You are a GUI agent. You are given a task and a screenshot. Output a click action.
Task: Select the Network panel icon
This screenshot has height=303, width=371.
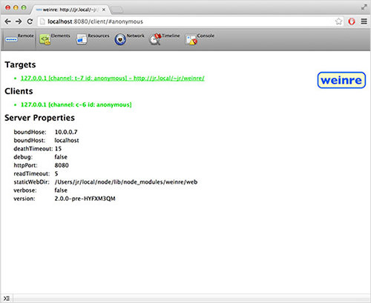tap(120, 39)
